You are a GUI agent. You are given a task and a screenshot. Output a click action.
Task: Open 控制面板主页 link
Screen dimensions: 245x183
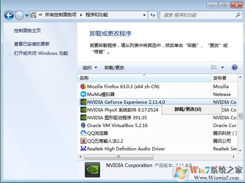[27, 31]
